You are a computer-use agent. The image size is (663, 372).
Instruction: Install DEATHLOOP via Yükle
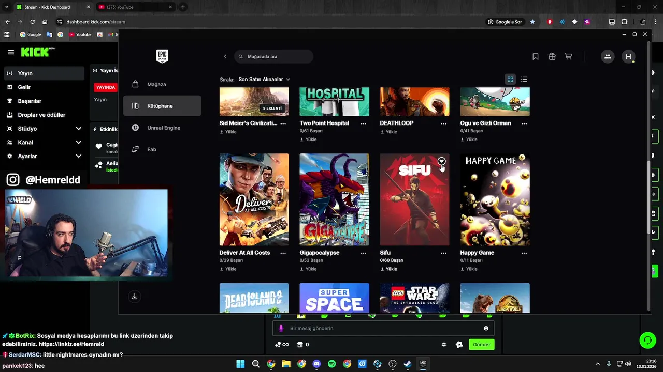388,132
